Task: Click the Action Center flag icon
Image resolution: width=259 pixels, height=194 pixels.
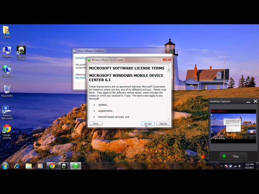Action: coord(226,166)
